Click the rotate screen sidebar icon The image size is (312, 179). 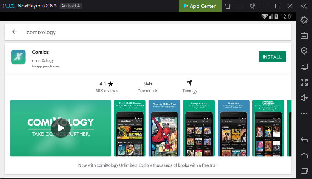pos(304,20)
